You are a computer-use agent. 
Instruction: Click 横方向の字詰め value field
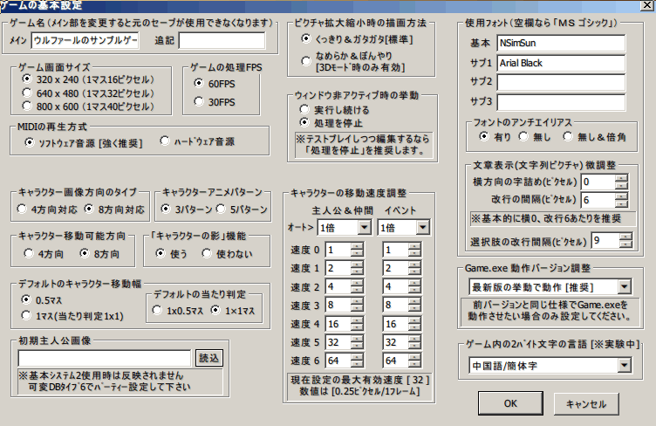coord(598,182)
